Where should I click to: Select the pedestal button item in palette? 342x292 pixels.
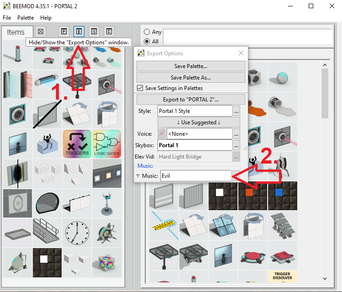click(18, 54)
